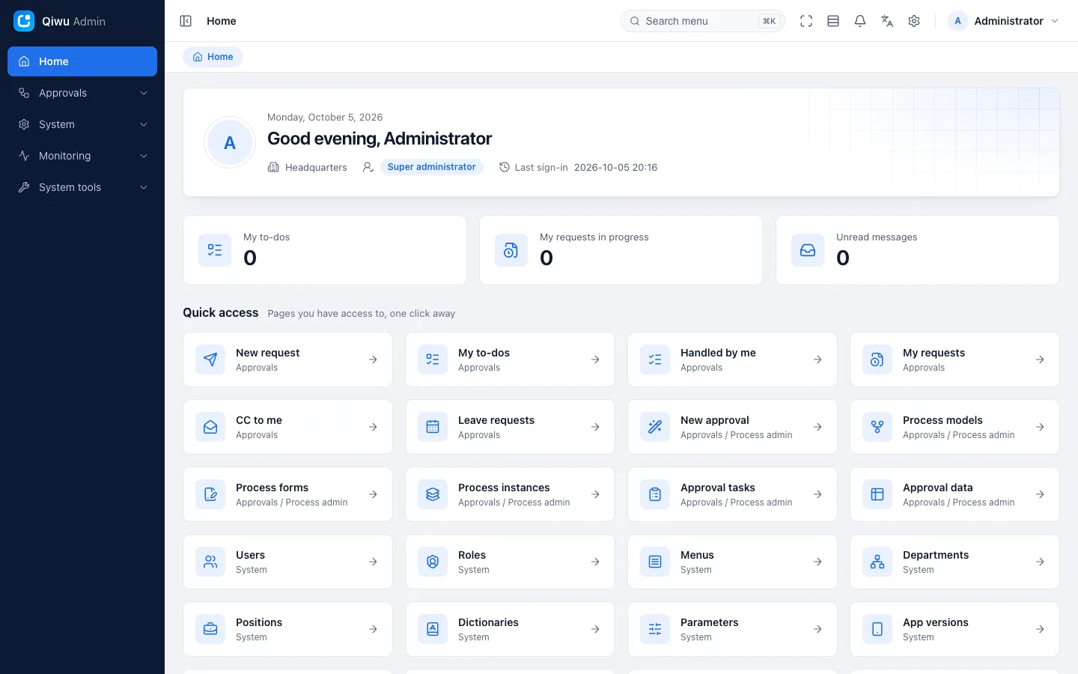
Task: Go to Menus quick access card
Action: (732, 562)
